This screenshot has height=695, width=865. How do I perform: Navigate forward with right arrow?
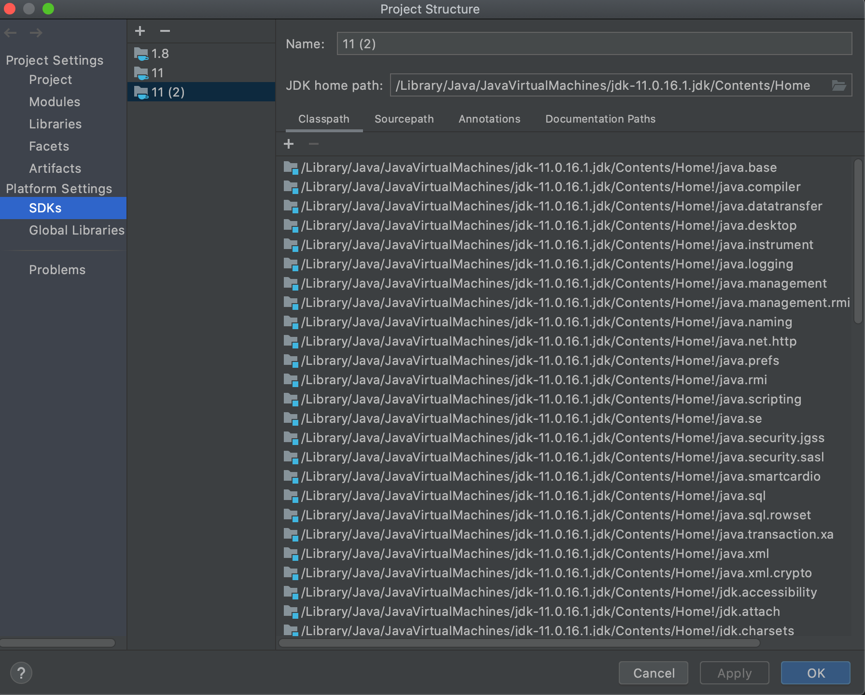point(36,33)
